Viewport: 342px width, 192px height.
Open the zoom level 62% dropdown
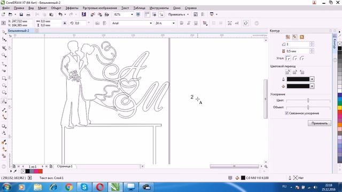[x=132, y=14]
